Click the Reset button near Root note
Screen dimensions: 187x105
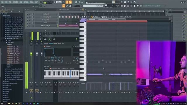coord(46,69)
